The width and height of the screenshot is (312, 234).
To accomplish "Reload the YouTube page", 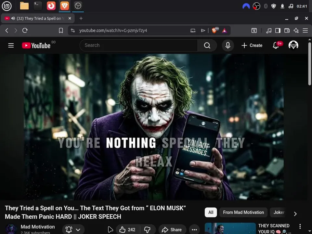I will coord(25,31).
